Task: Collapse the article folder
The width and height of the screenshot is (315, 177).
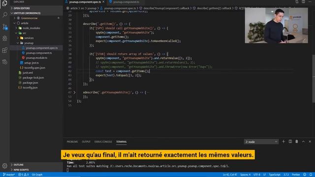Action: point(25,23)
